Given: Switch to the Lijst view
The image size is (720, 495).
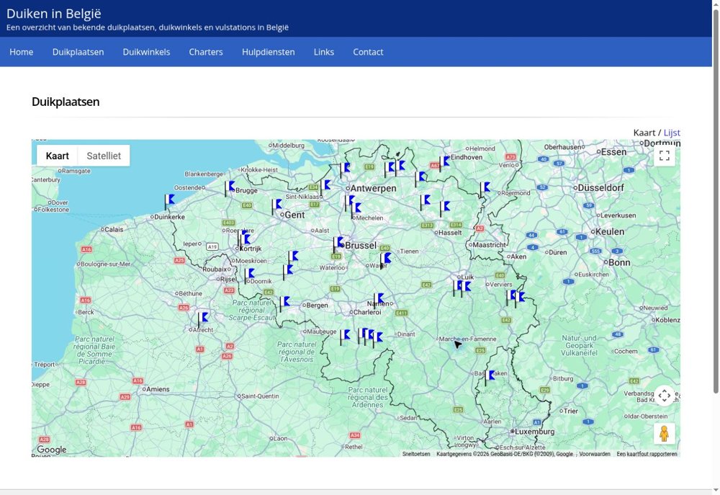Looking at the screenshot, I should pyautogui.click(x=672, y=133).
